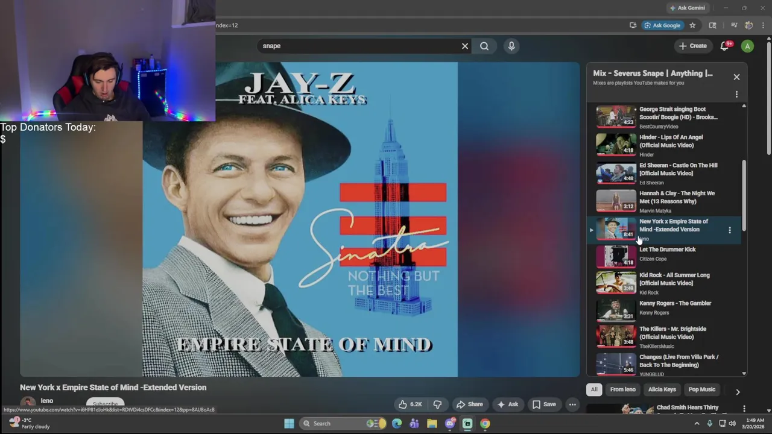Open Microsoft Teams from taskbar
This screenshot has width=772, height=434.
[414, 424]
